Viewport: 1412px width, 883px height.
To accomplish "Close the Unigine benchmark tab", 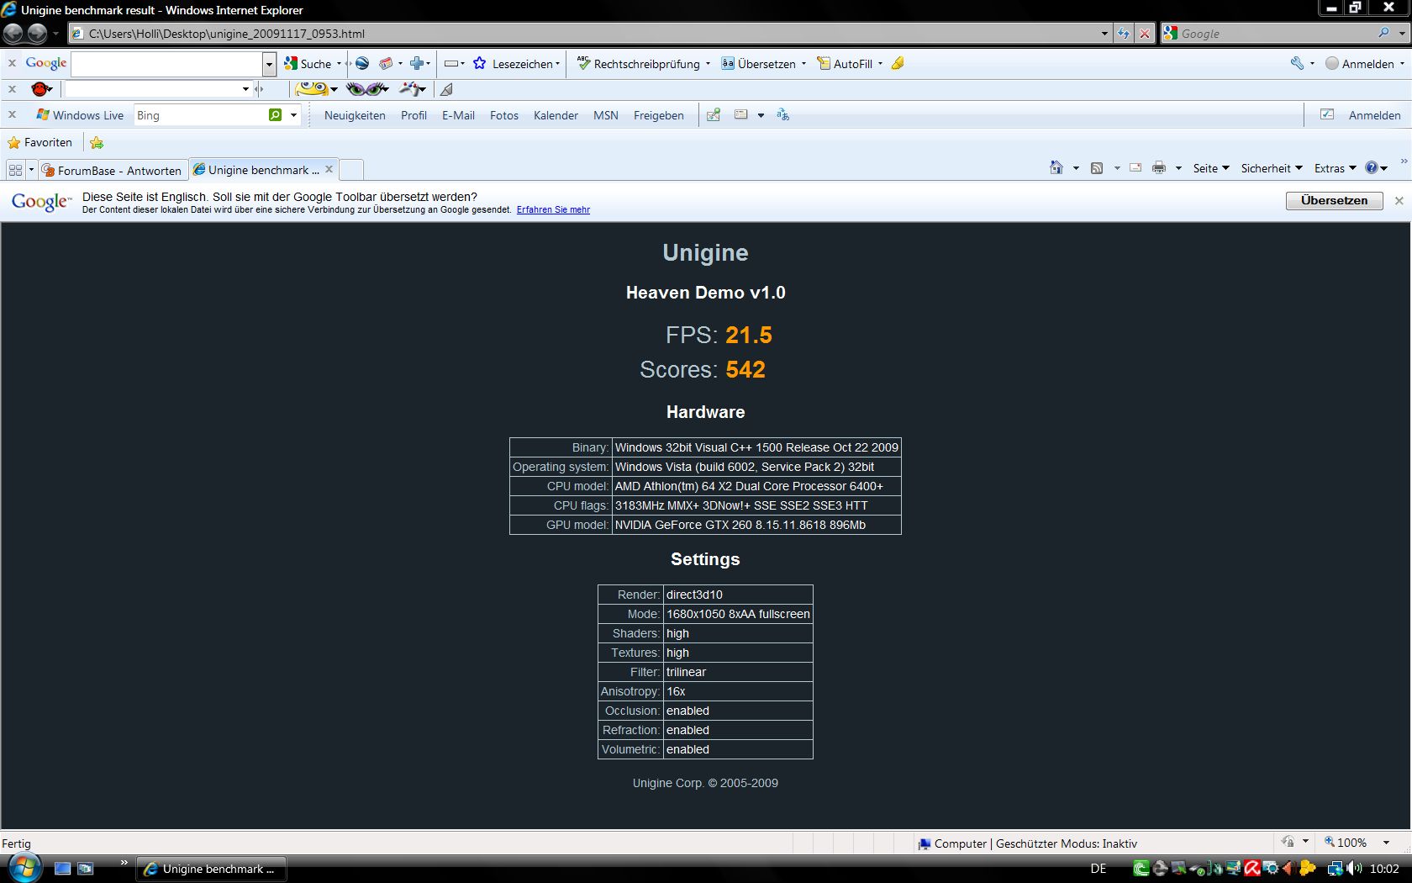I will pos(329,169).
